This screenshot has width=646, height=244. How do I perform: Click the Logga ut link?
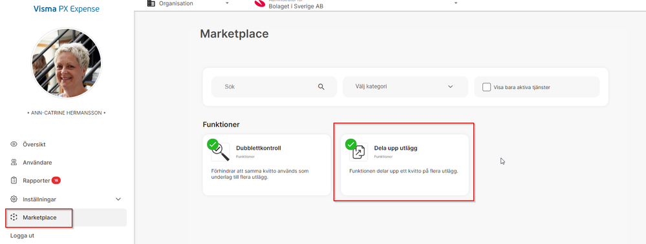[x=22, y=236]
